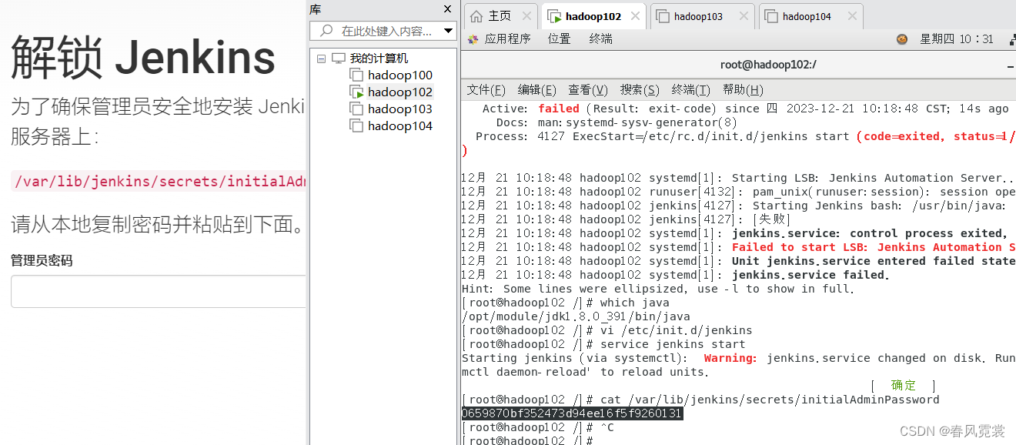Click the magnifier icon in library search
The height and width of the screenshot is (445, 1016).
pyautogui.click(x=326, y=31)
